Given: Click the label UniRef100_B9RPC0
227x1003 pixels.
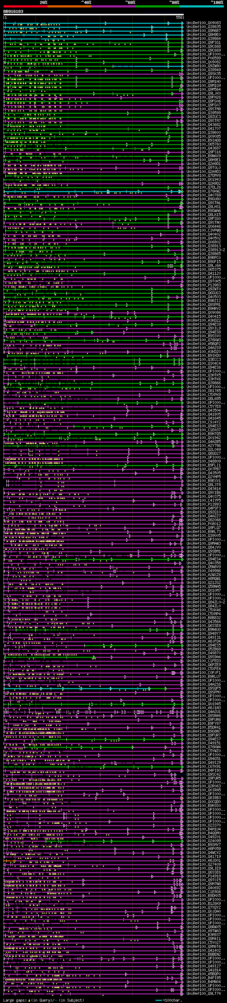Looking at the screenshot, I should point(204,258).
